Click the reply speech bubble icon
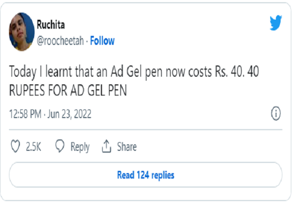 [60, 146]
